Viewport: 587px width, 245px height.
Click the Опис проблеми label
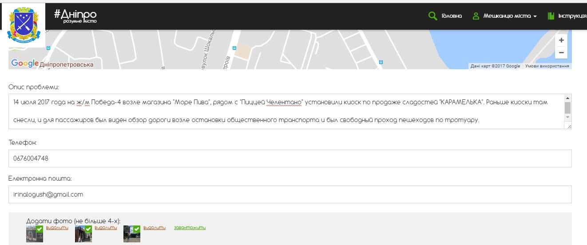click(34, 87)
